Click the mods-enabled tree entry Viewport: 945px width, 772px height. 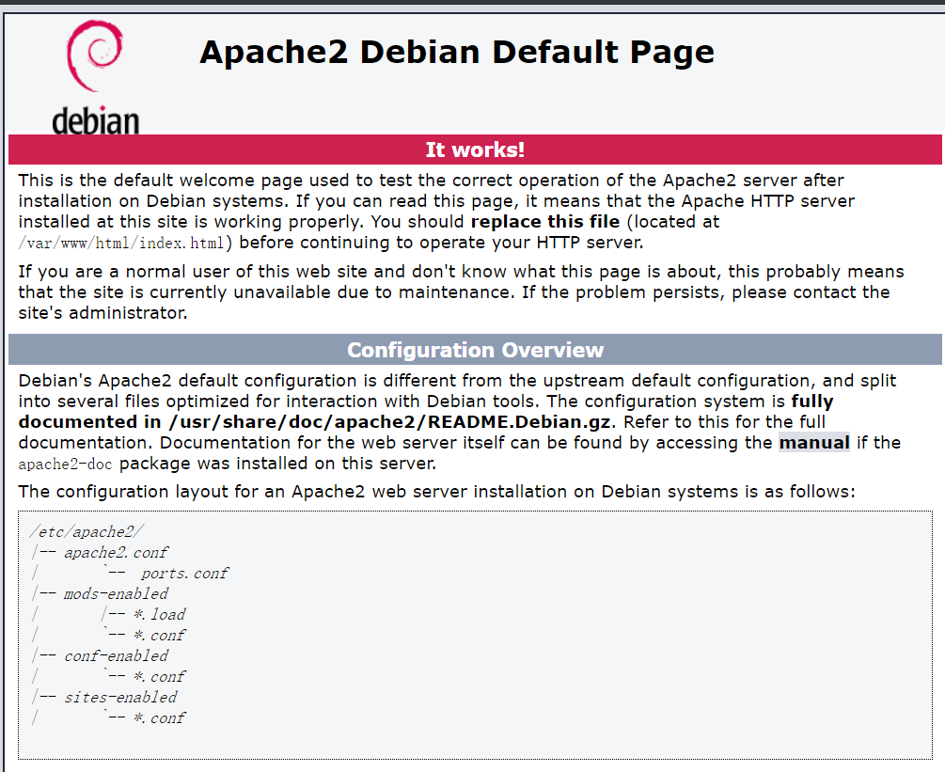[116, 593]
